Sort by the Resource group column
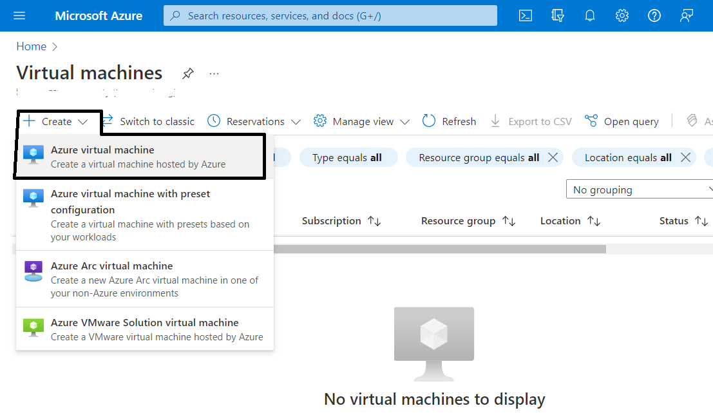The image size is (713, 417). (468, 221)
